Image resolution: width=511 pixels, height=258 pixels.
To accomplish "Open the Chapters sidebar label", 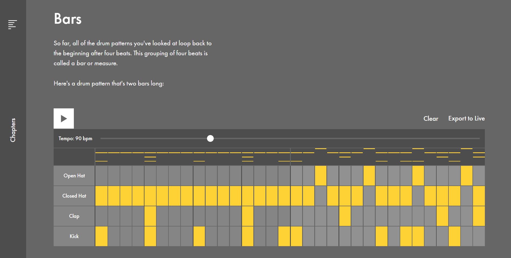I will pos(13,130).
